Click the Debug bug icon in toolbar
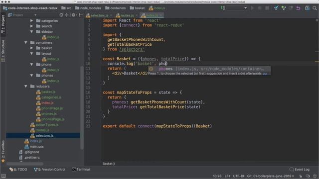Viewport: 319px width, 179px height. click(x=260, y=8)
